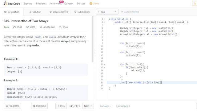Open the Explore menu item
Screen dimensions: 197x111
pyautogui.click(x=28, y=3)
